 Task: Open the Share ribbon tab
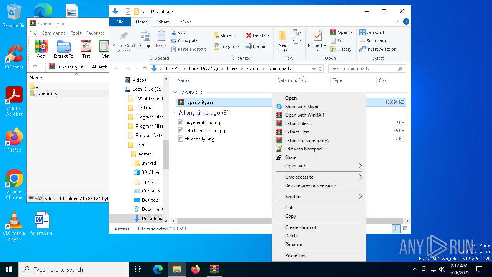pos(164,22)
